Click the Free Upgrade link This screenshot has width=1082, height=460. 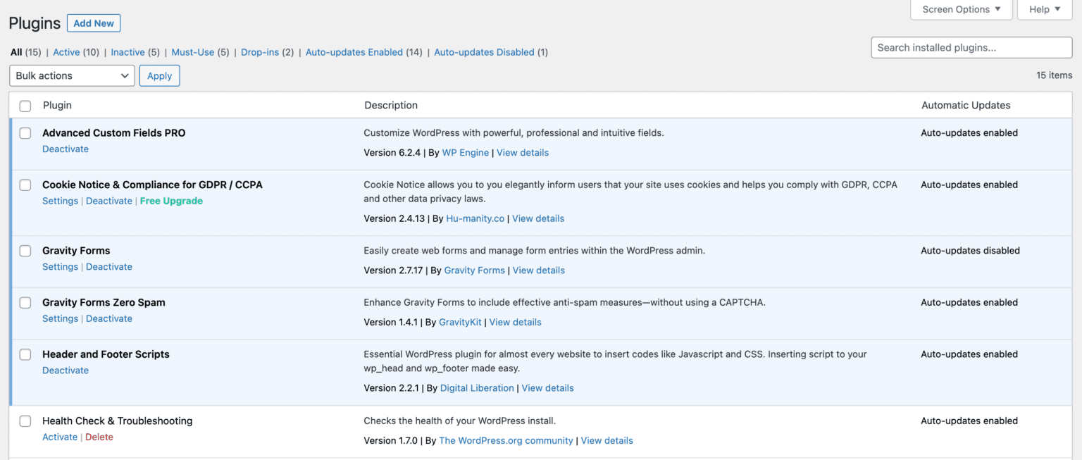[x=171, y=201]
